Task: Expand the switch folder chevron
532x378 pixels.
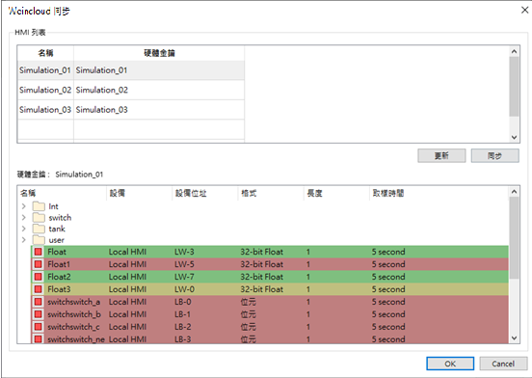Action: (x=24, y=218)
